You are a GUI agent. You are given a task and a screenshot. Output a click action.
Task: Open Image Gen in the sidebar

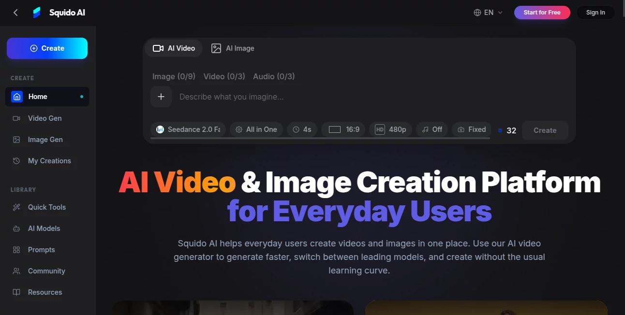47,140
